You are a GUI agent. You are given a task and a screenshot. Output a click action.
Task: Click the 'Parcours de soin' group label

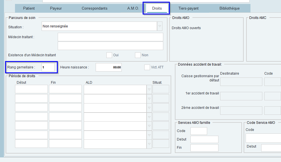click(x=22, y=18)
